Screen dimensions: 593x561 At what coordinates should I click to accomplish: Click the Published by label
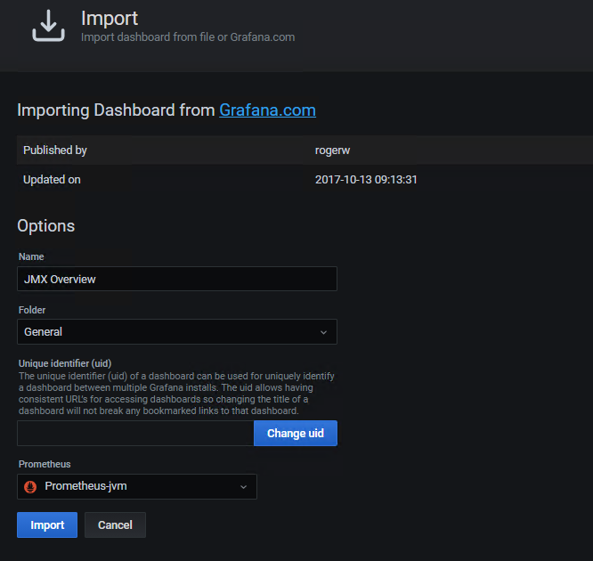pyautogui.click(x=55, y=150)
